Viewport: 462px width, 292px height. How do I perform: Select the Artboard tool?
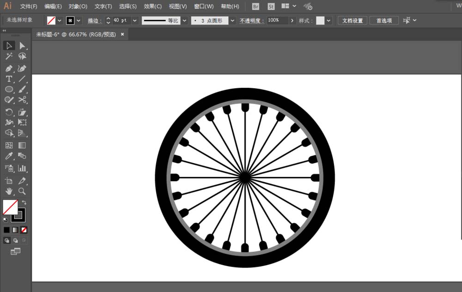9,181
